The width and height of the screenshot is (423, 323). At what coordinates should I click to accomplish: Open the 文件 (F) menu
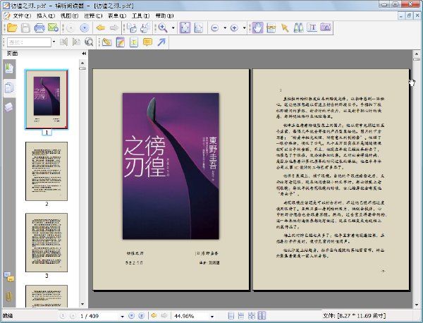22,16
